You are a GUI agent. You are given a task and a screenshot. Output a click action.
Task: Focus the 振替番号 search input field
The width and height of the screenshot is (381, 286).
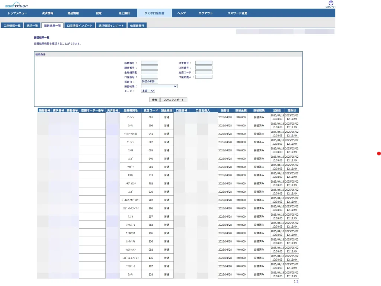click(x=150, y=63)
